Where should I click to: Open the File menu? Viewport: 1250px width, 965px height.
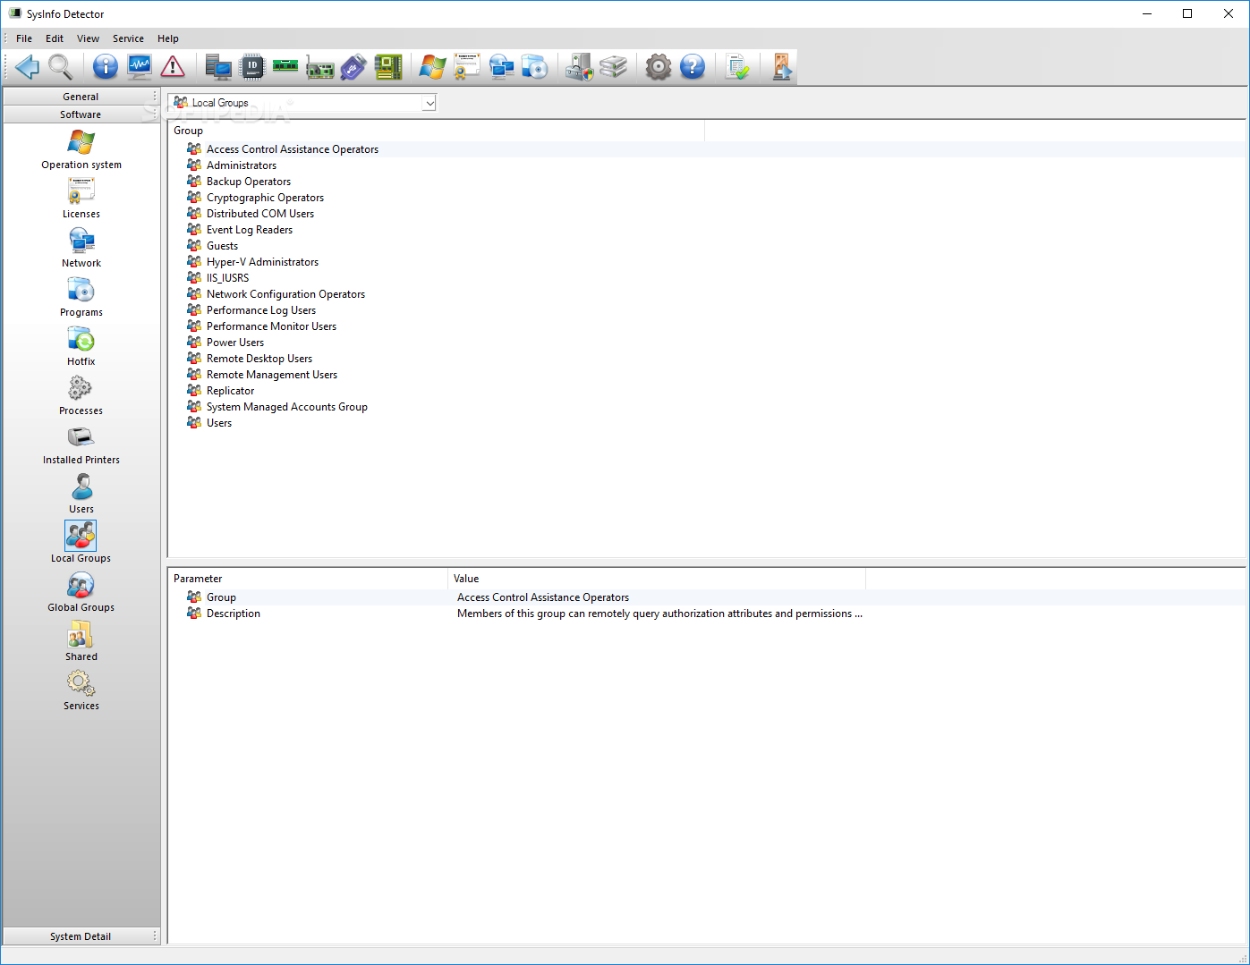pyautogui.click(x=24, y=38)
